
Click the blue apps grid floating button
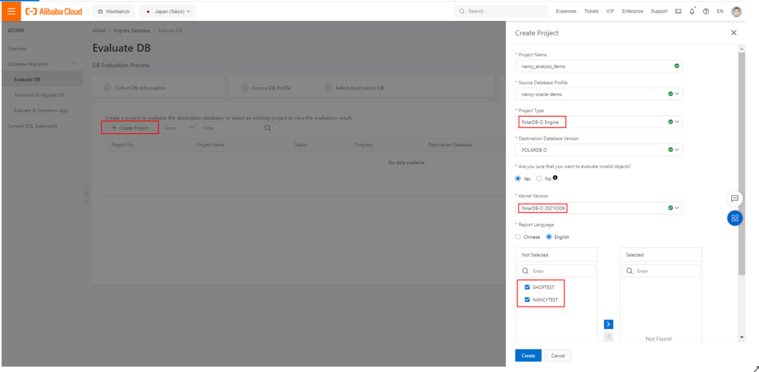734,218
